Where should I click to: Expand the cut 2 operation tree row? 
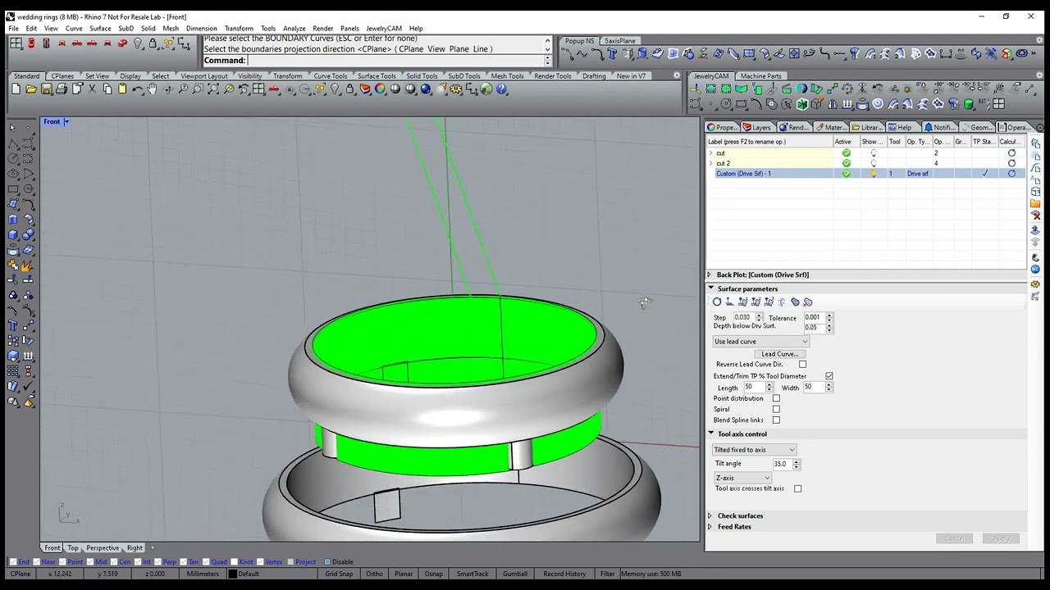[x=710, y=163]
